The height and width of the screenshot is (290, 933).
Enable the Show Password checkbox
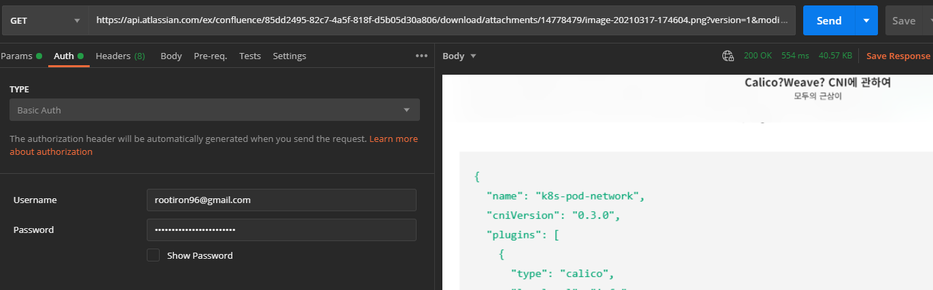pyautogui.click(x=154, y=255)
